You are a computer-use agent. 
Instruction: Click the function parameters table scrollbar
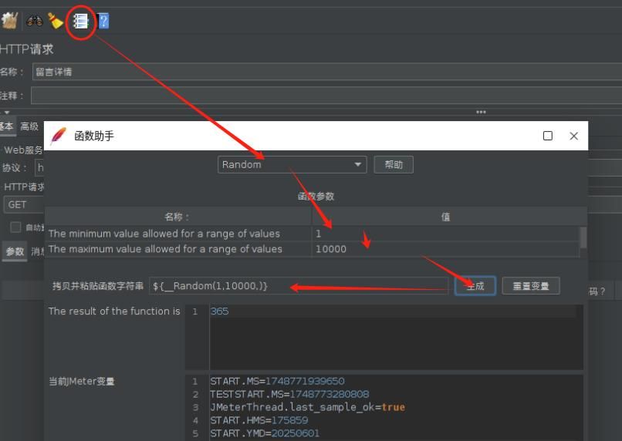pos(583,237)
